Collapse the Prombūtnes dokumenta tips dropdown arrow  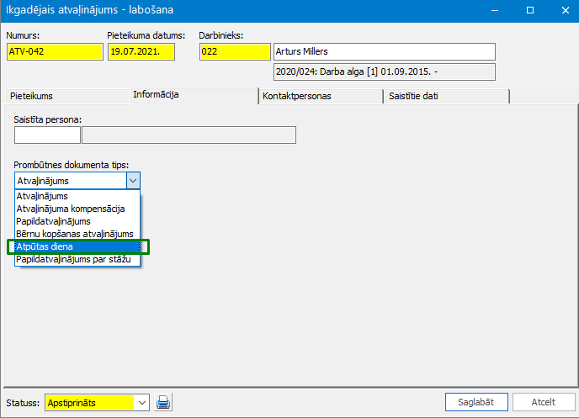click(x=133, y=181)
